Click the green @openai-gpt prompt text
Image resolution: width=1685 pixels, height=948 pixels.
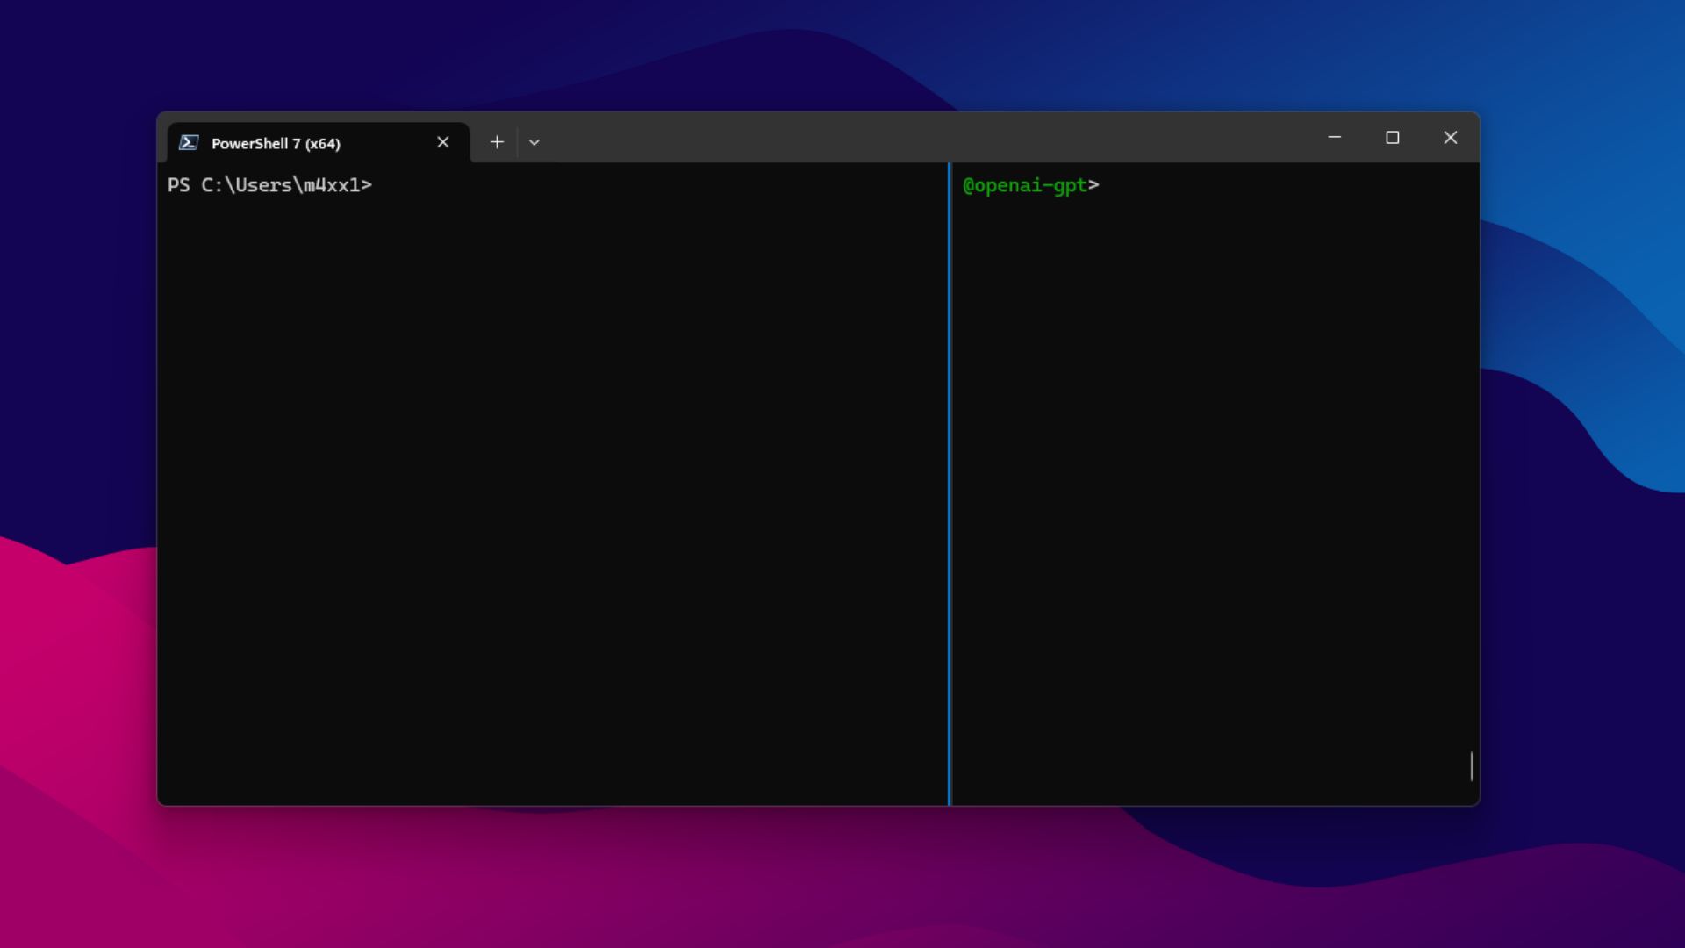click(1025, 185)
